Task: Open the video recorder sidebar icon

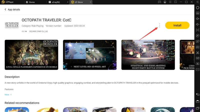Action: click(197, 58)
